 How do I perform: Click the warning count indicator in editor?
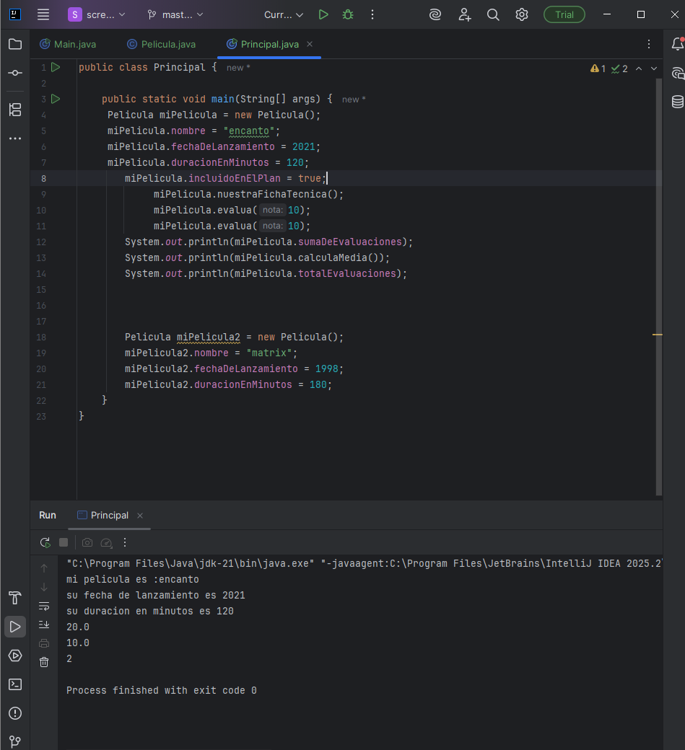point(598,69)
